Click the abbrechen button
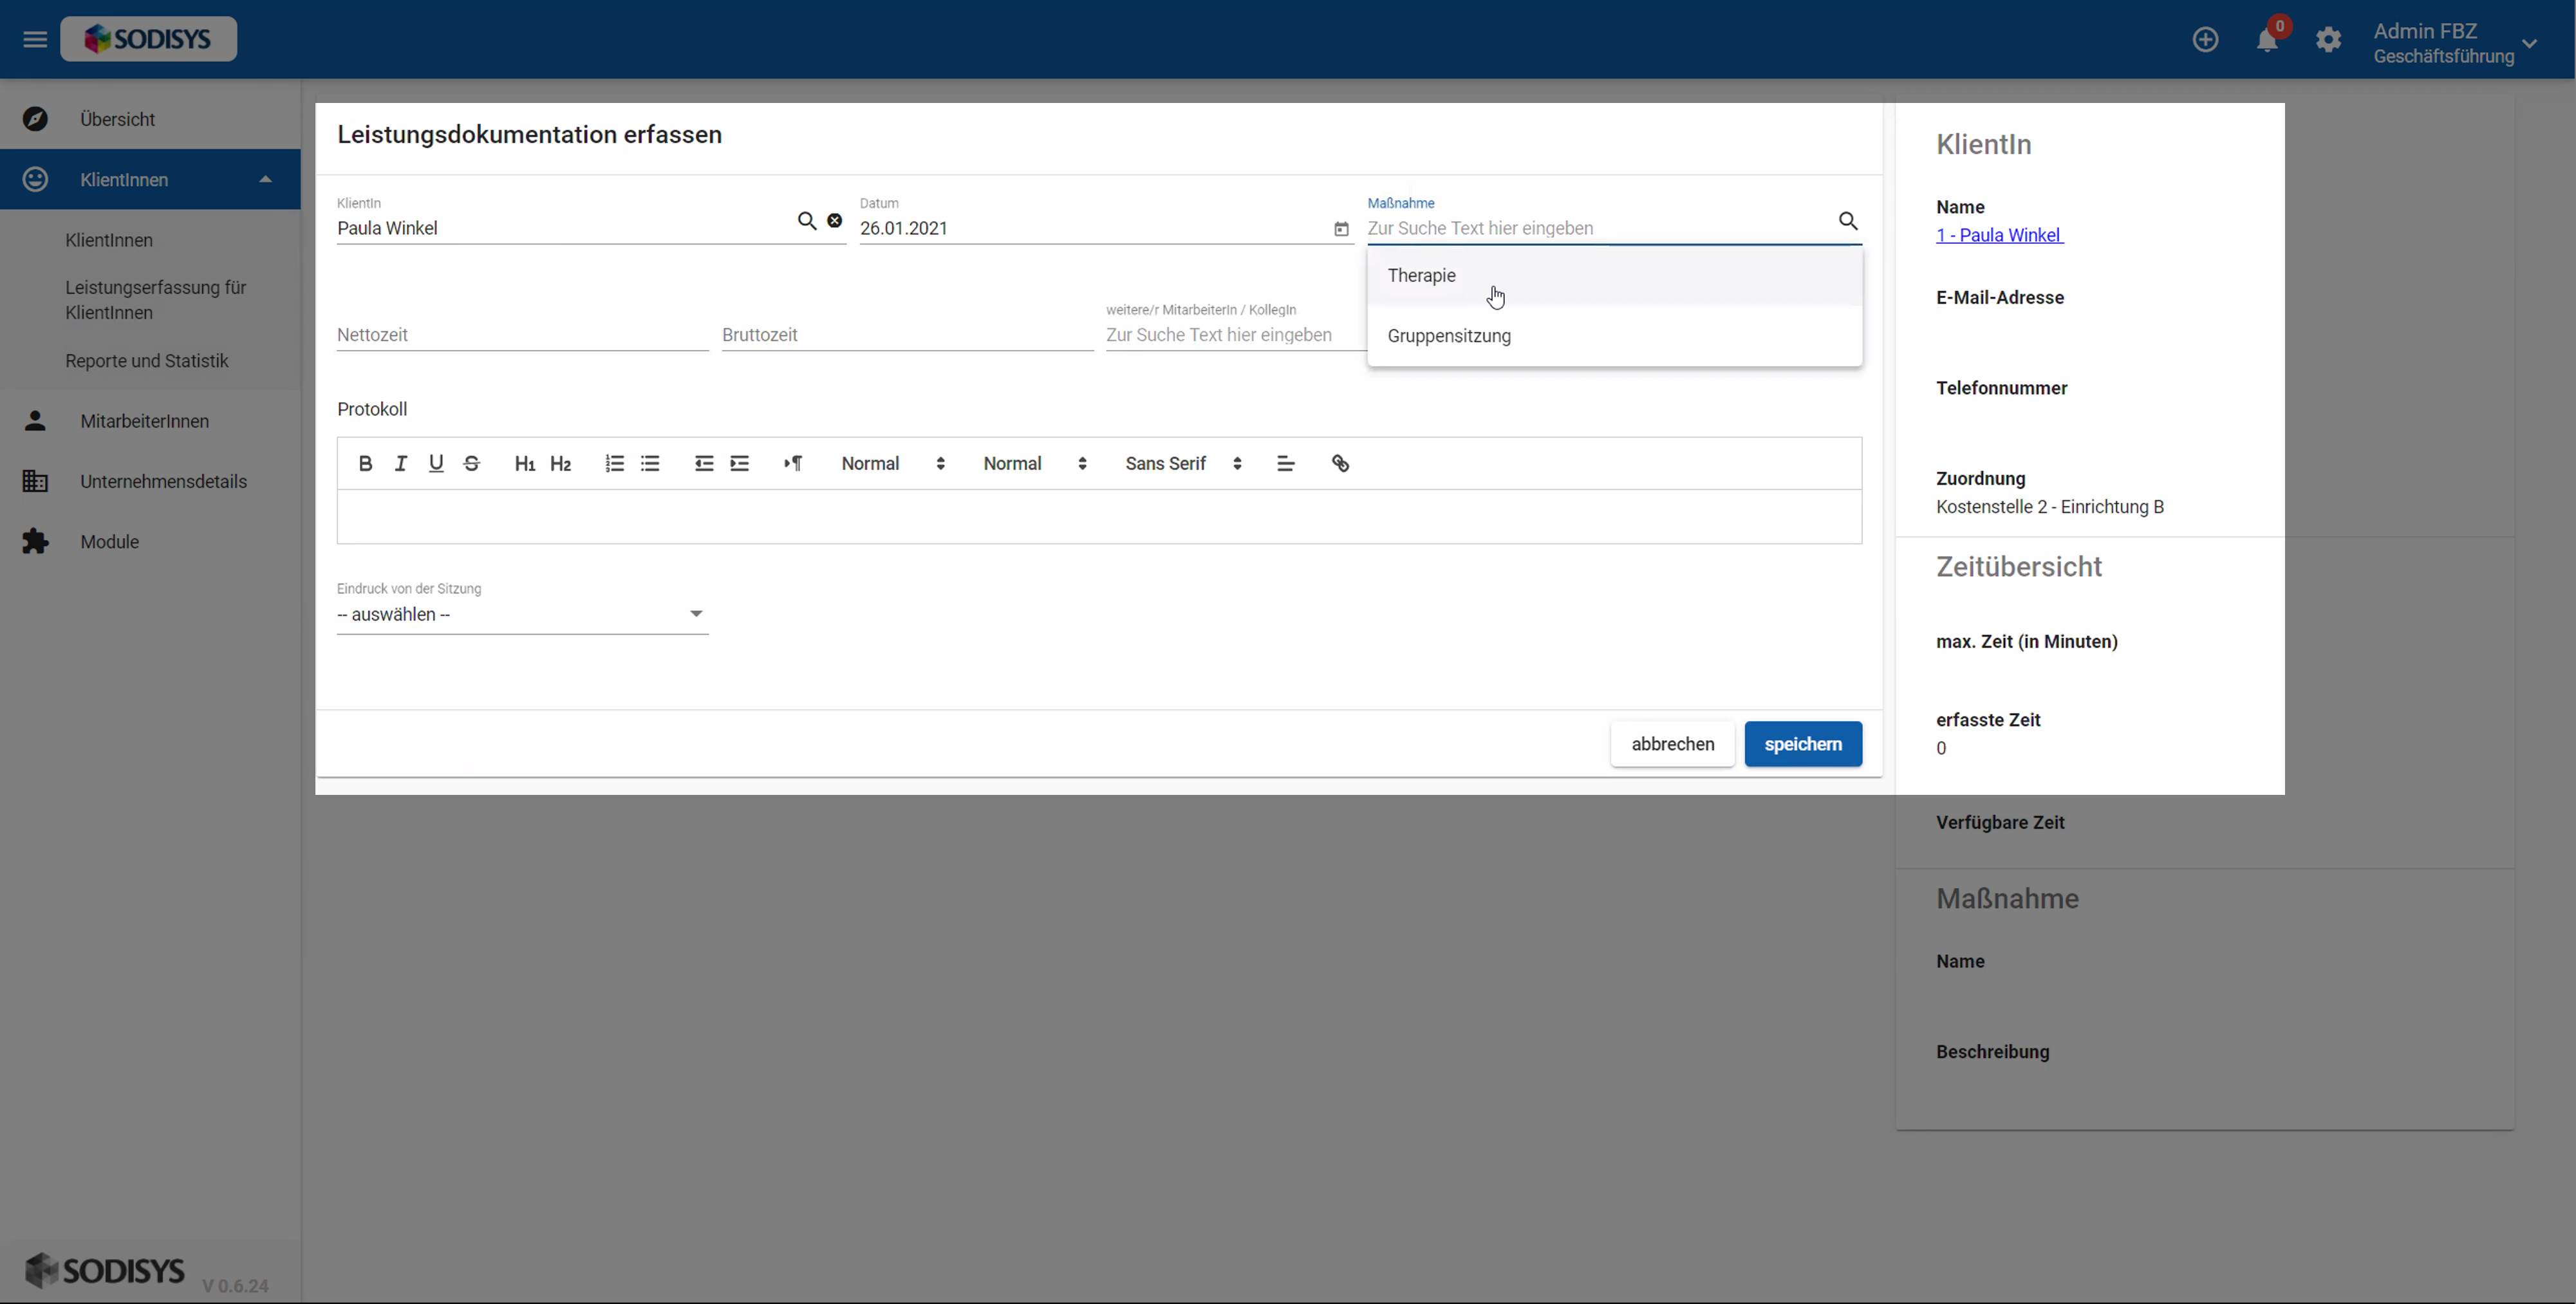 pyautogui.click(x=1672, y=744)
